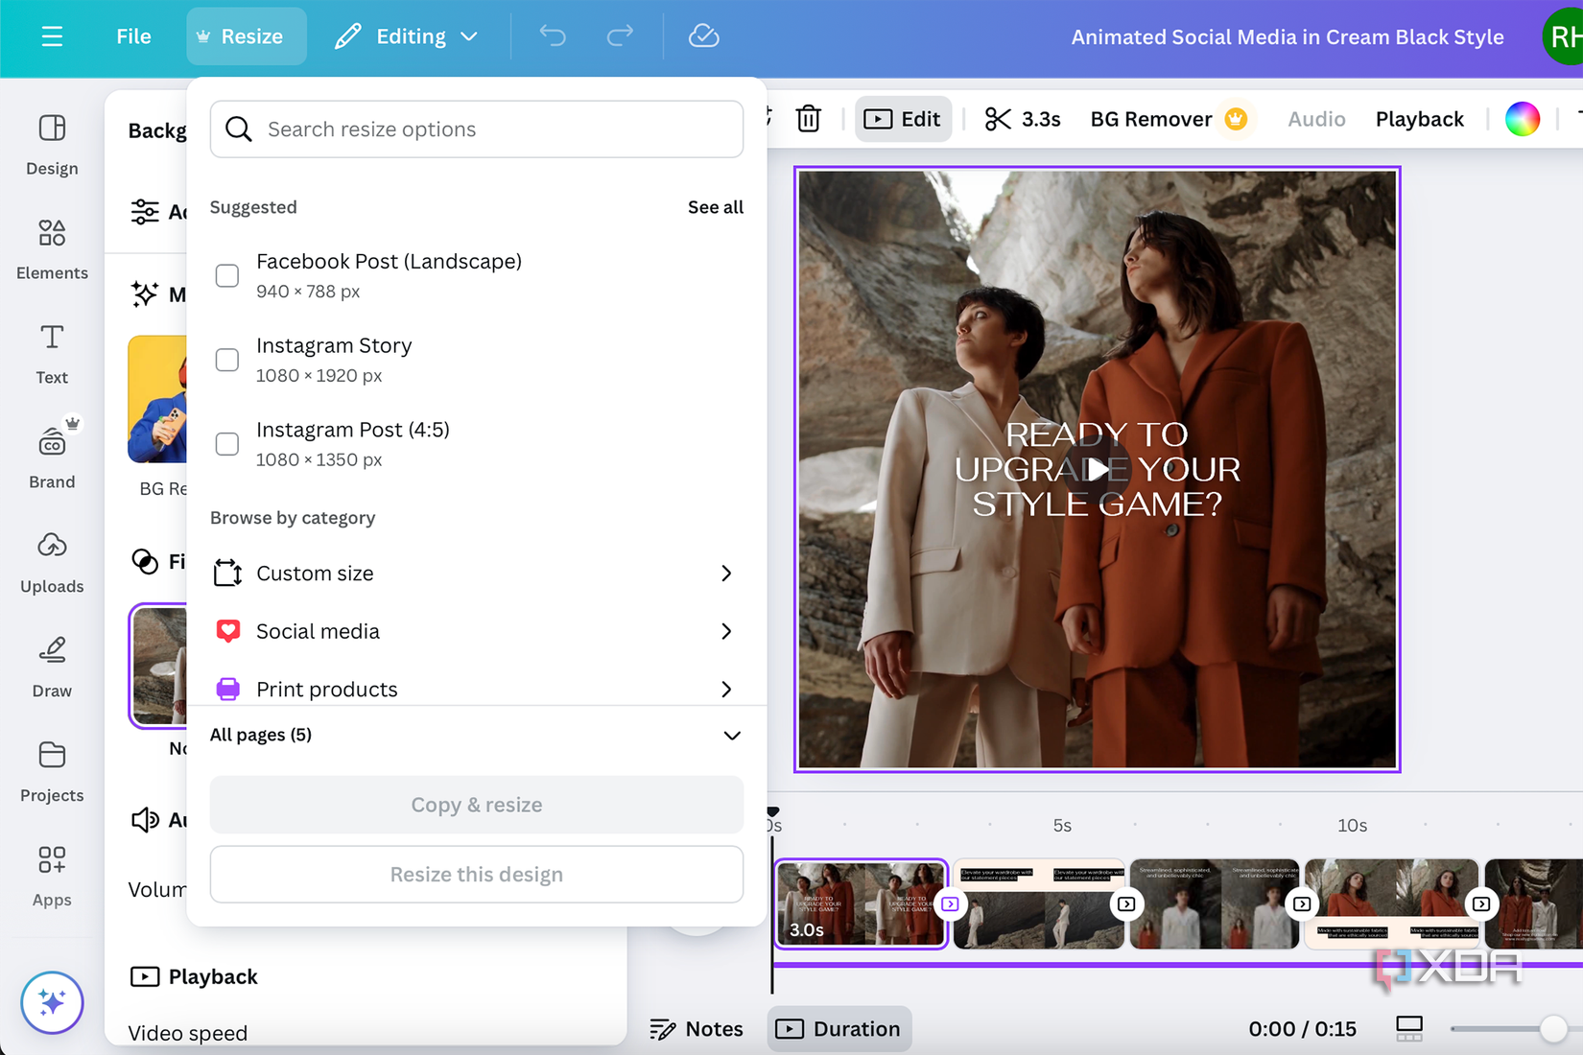Switch to the Playback tab
The height and width of the screenshot is (1055, 1583).
1419,119
